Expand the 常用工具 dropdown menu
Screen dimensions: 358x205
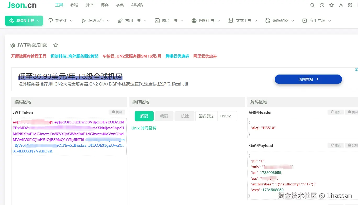[x=132, y=21]
